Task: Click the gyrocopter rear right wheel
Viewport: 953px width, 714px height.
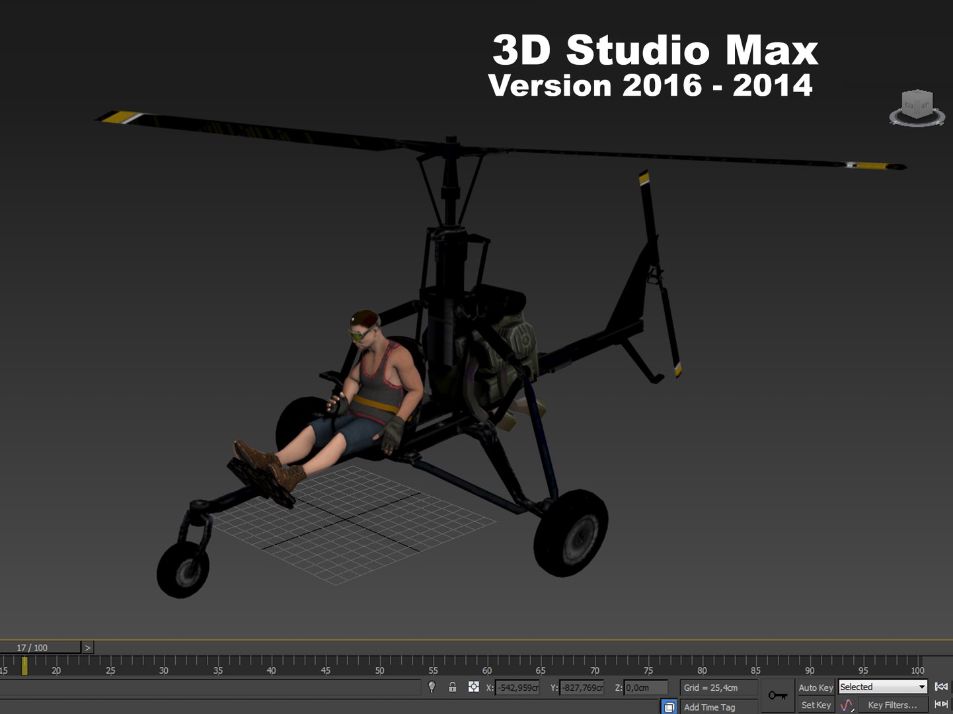Action: coord(570,533)
